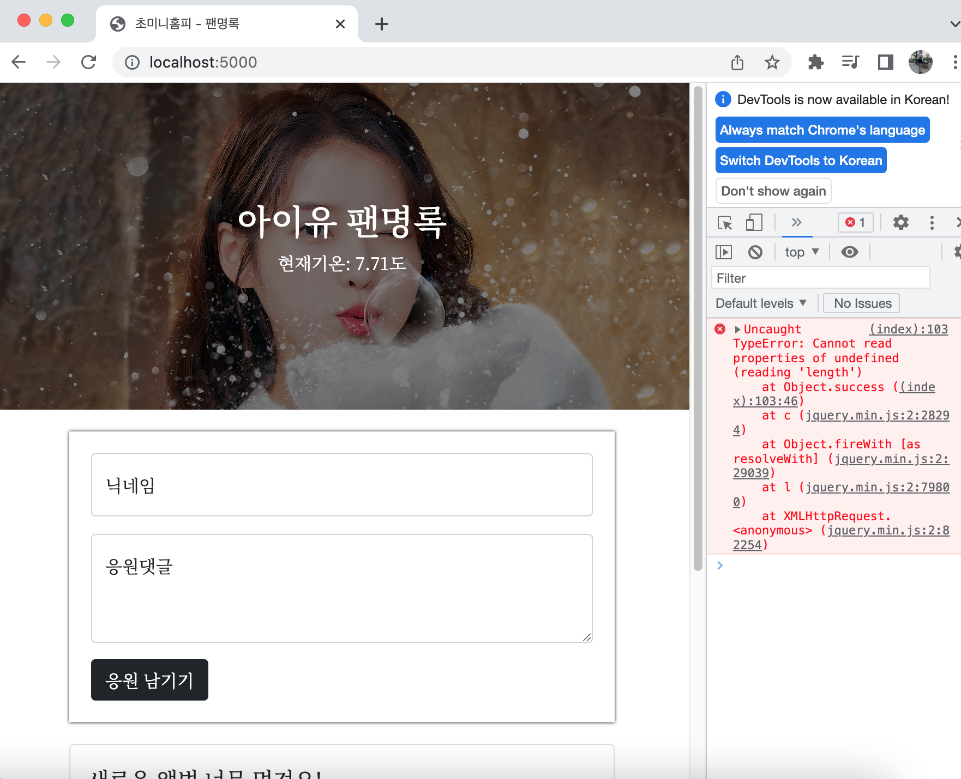Open the Chrome three-dot menu
Image resolution: width=961 pixels, height=779 pixels.
click(x=955, y=62)
